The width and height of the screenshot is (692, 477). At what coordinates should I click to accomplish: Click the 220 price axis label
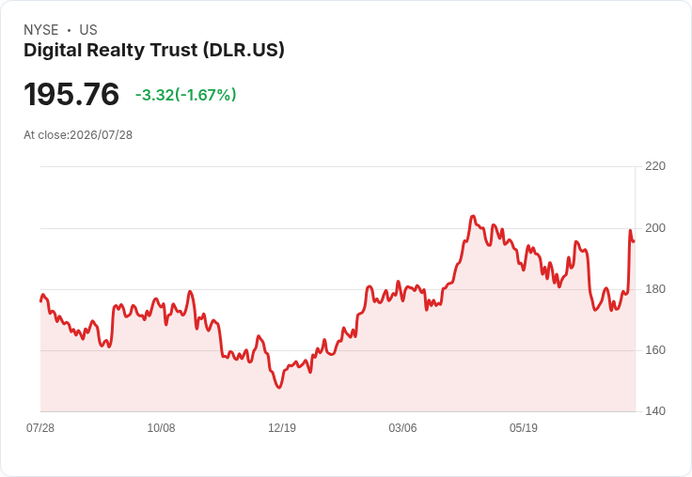[x=655, y=166]
